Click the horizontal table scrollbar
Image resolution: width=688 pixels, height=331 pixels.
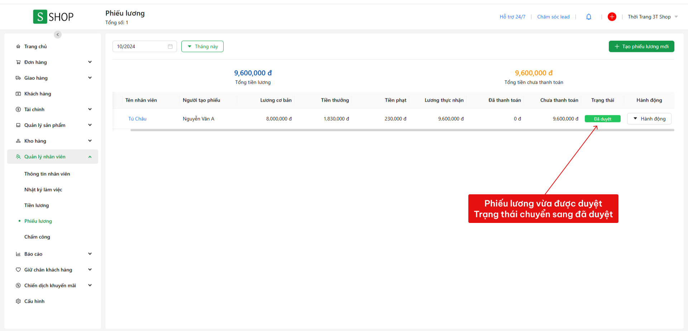(x=402, y=130)
